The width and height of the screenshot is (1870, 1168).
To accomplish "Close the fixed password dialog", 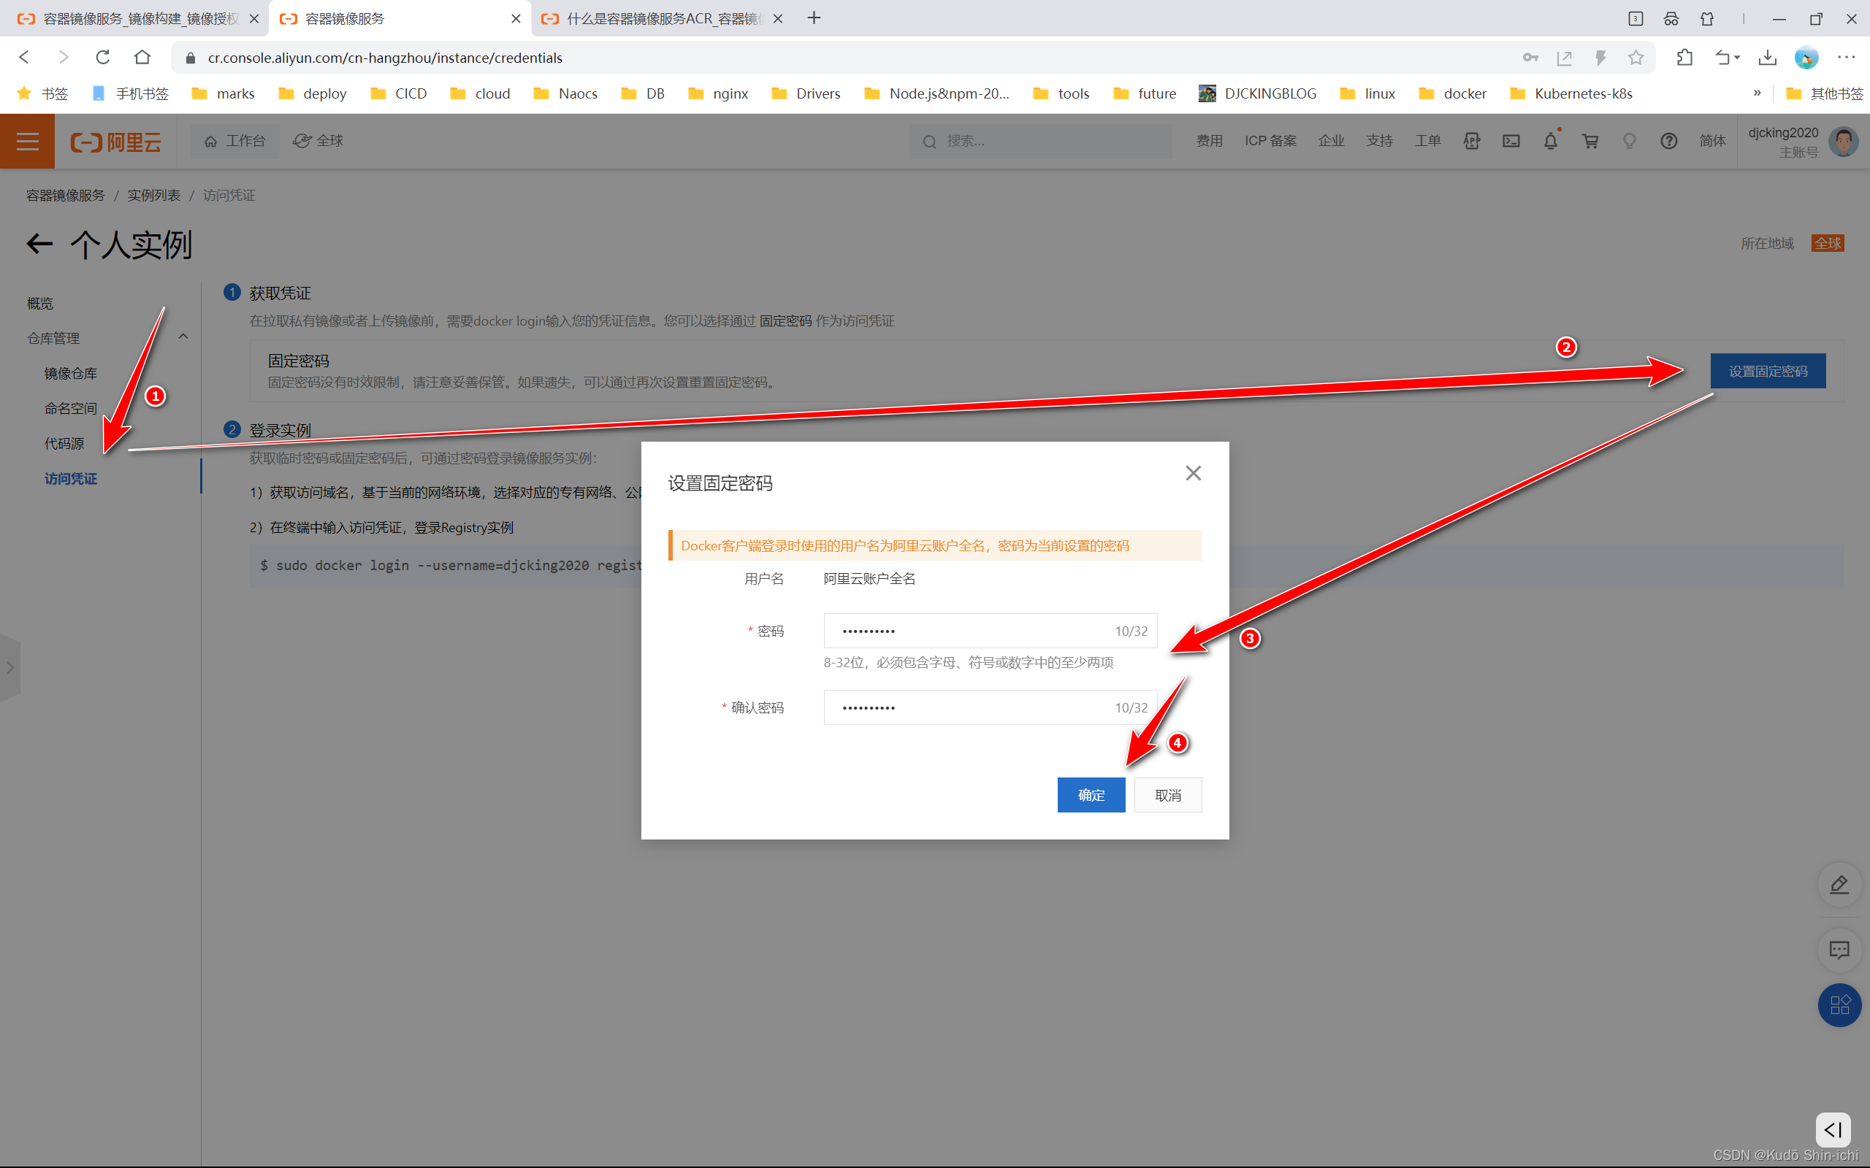I will coord(1193,473).
